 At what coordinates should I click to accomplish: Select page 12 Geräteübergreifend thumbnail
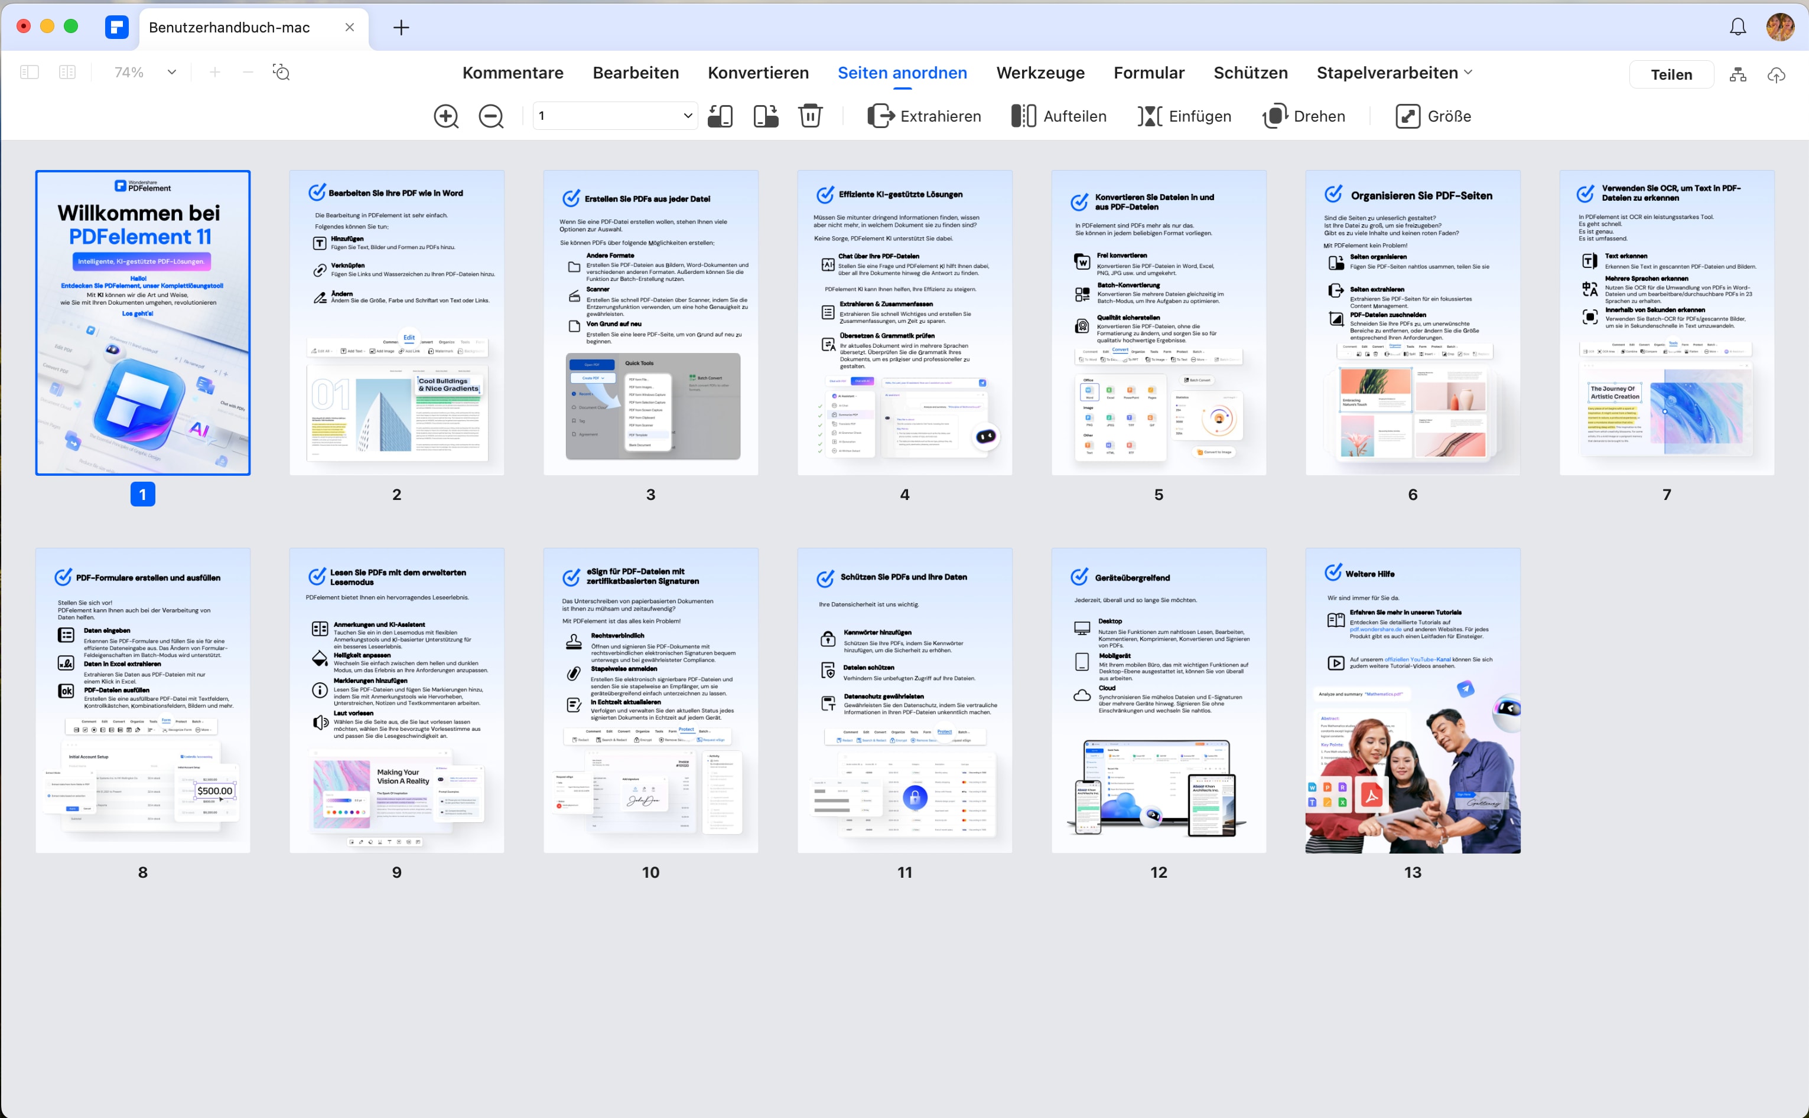[1159, 700]
